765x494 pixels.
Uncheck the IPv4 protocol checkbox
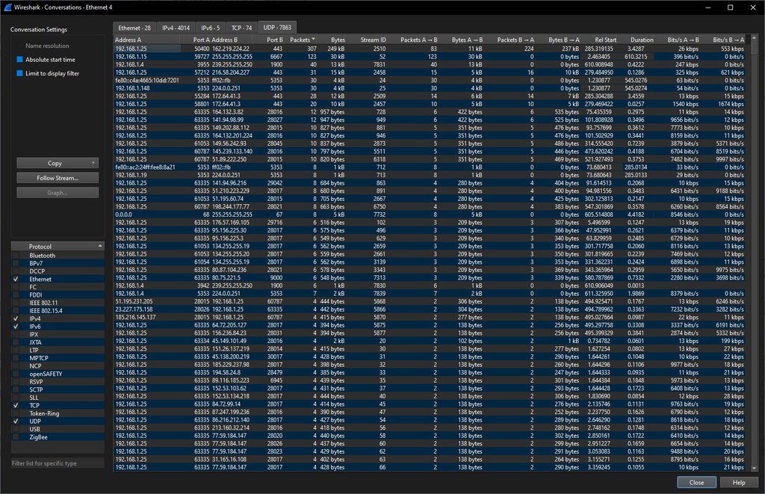point(16,319)
